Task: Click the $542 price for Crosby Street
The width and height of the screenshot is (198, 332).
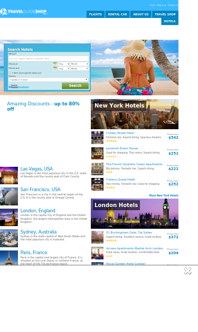Action: tap(173, 138)
